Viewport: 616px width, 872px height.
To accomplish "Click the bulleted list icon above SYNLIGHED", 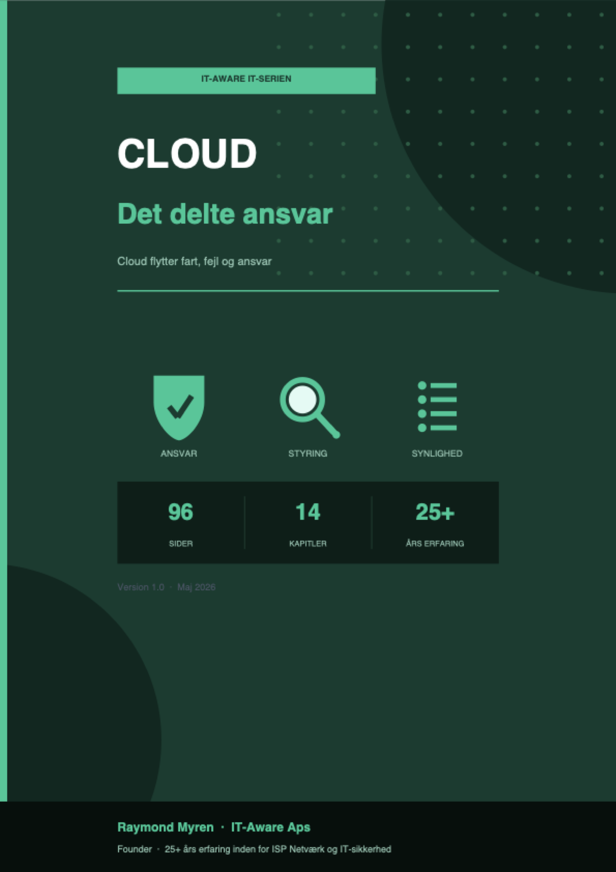I will [437, 407].
